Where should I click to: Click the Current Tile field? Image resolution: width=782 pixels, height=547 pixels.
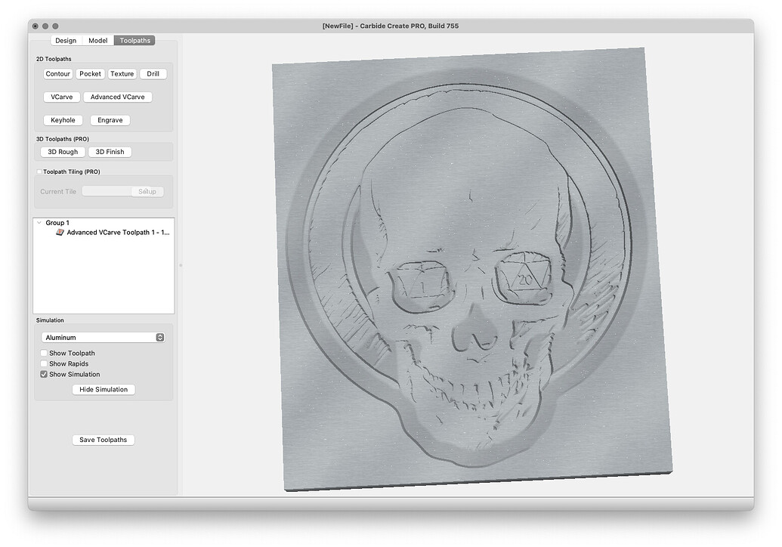point(107,191)
